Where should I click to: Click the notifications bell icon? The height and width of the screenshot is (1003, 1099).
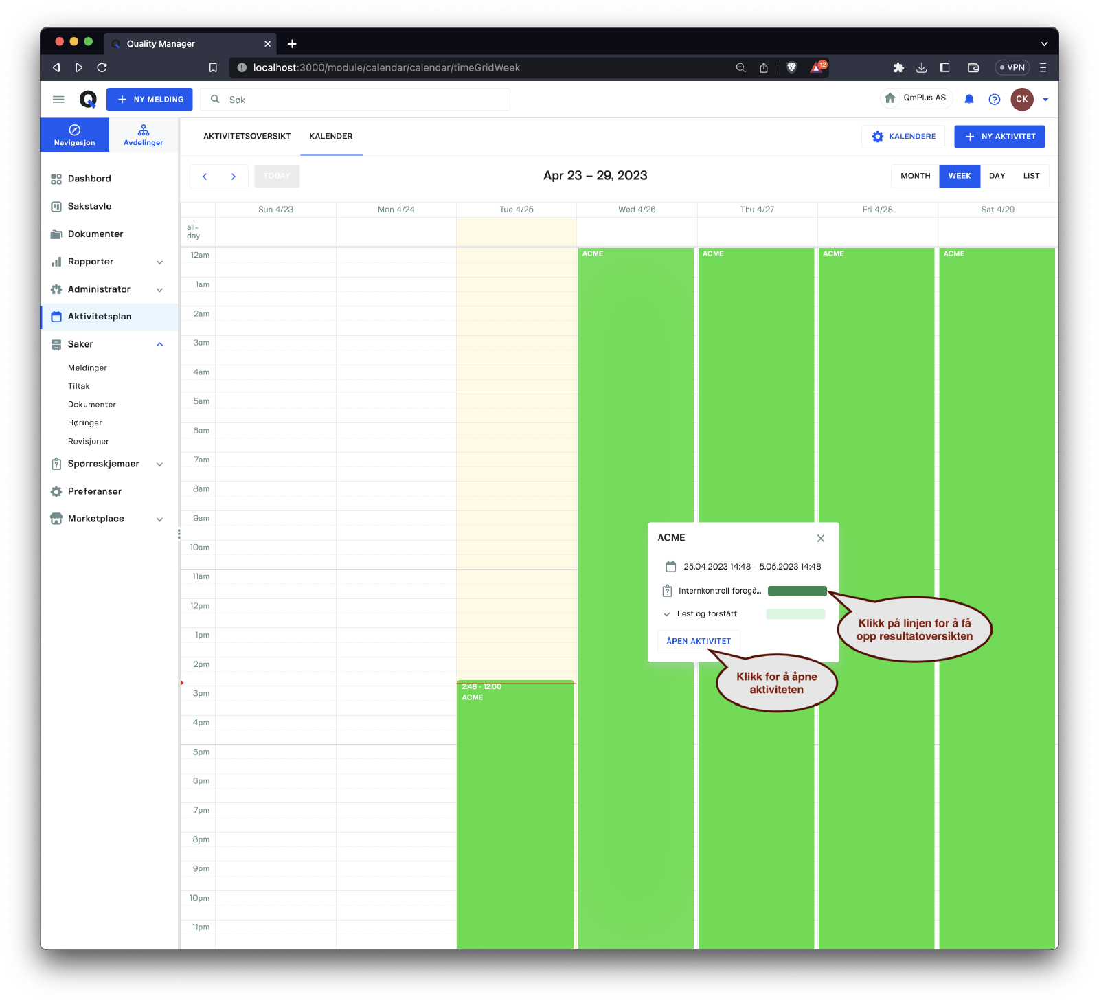[x=968, y=100]
